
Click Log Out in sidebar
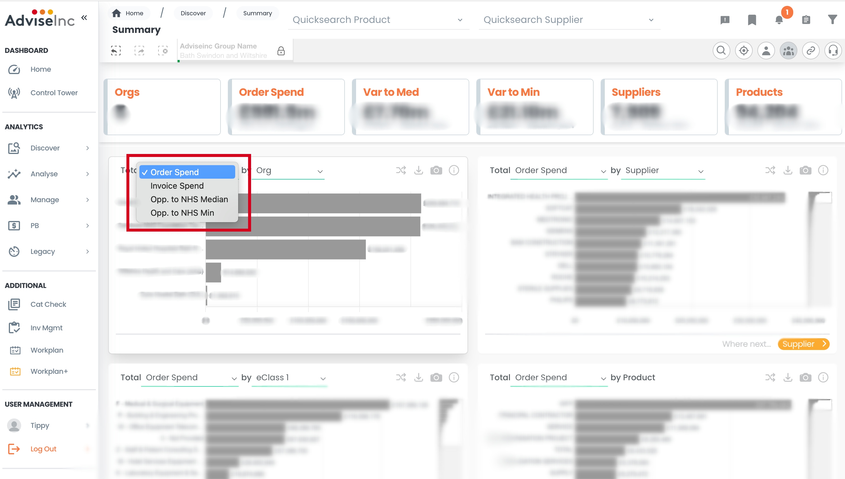coord(43,449)
